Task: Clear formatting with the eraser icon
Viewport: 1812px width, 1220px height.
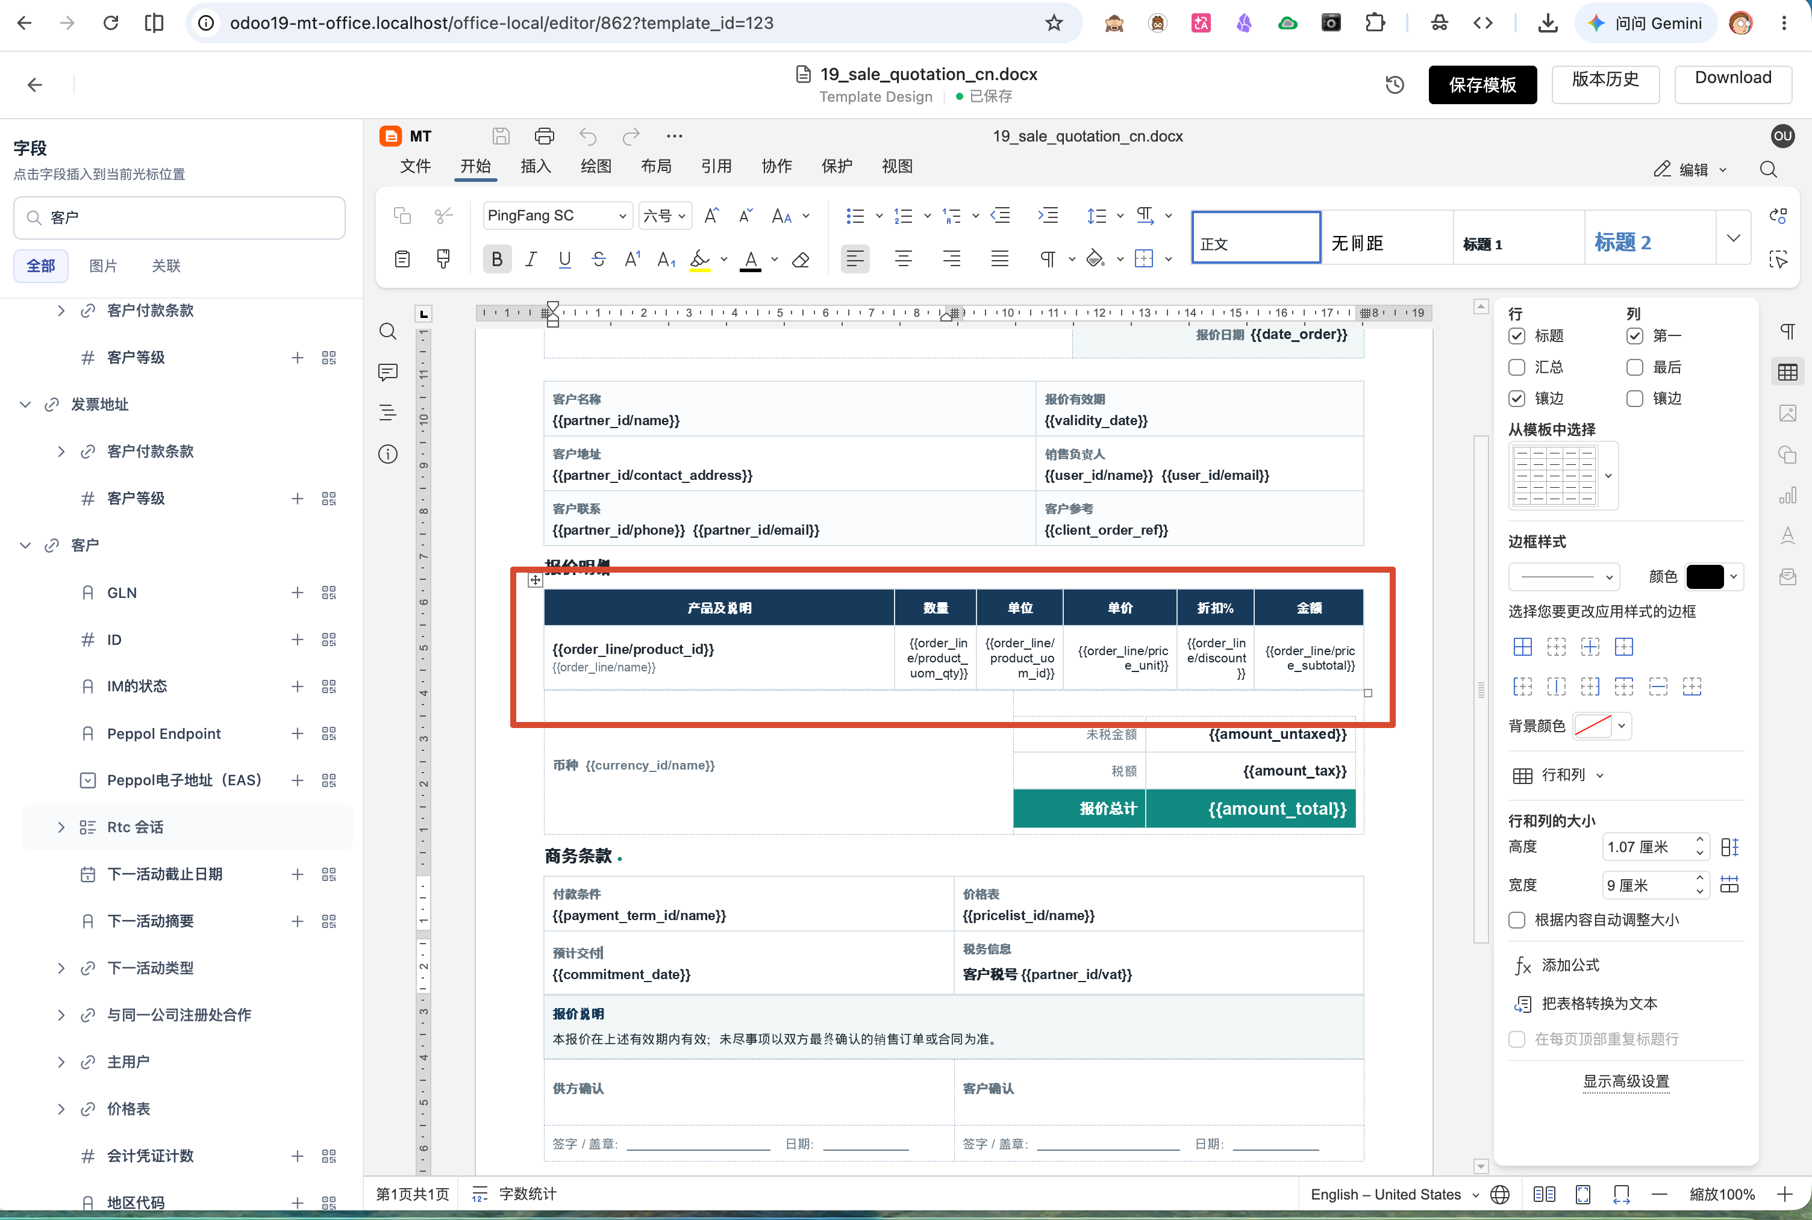Action: pos(800,259)
